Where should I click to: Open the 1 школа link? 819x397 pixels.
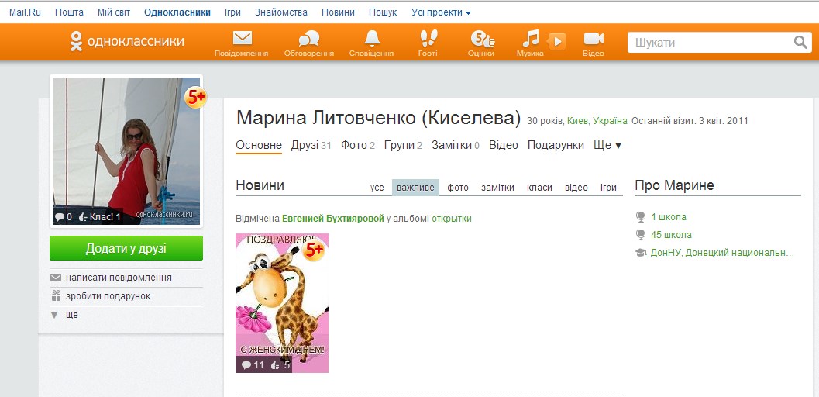pos(669,217)
